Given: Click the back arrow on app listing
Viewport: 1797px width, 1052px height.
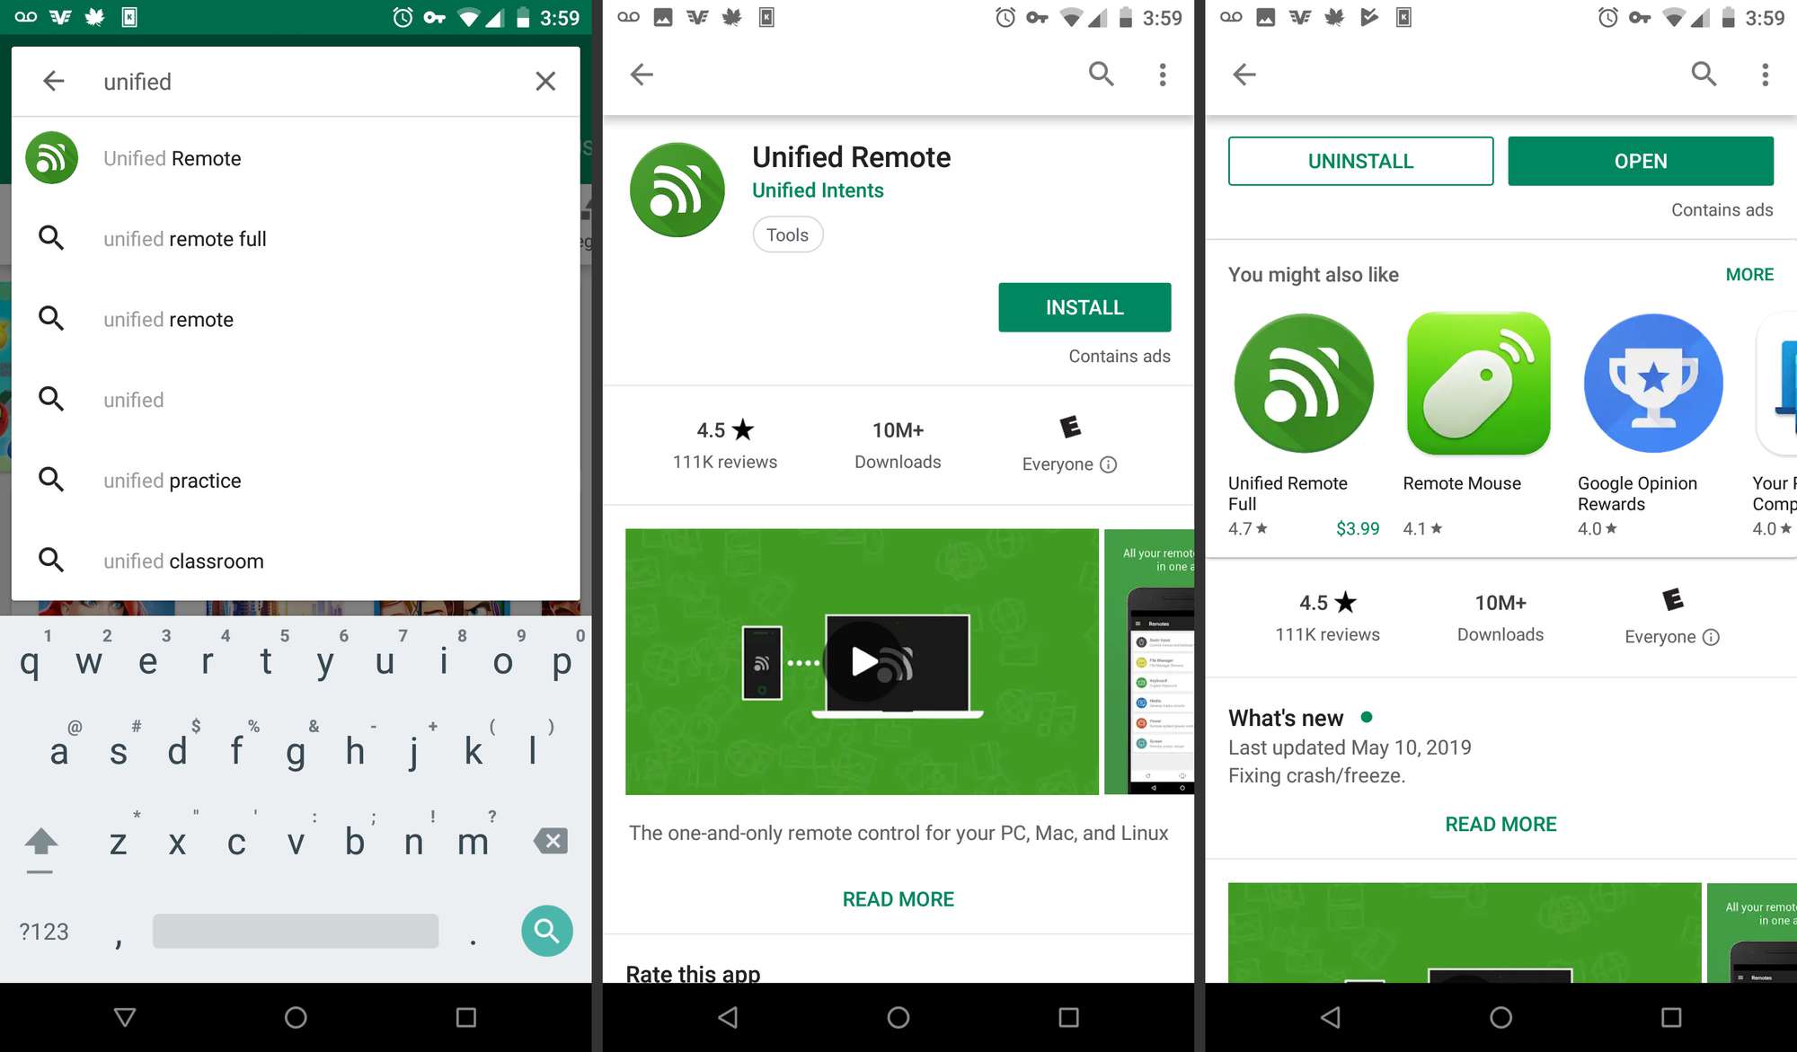Looking at the screenshot, I should 642,73.
